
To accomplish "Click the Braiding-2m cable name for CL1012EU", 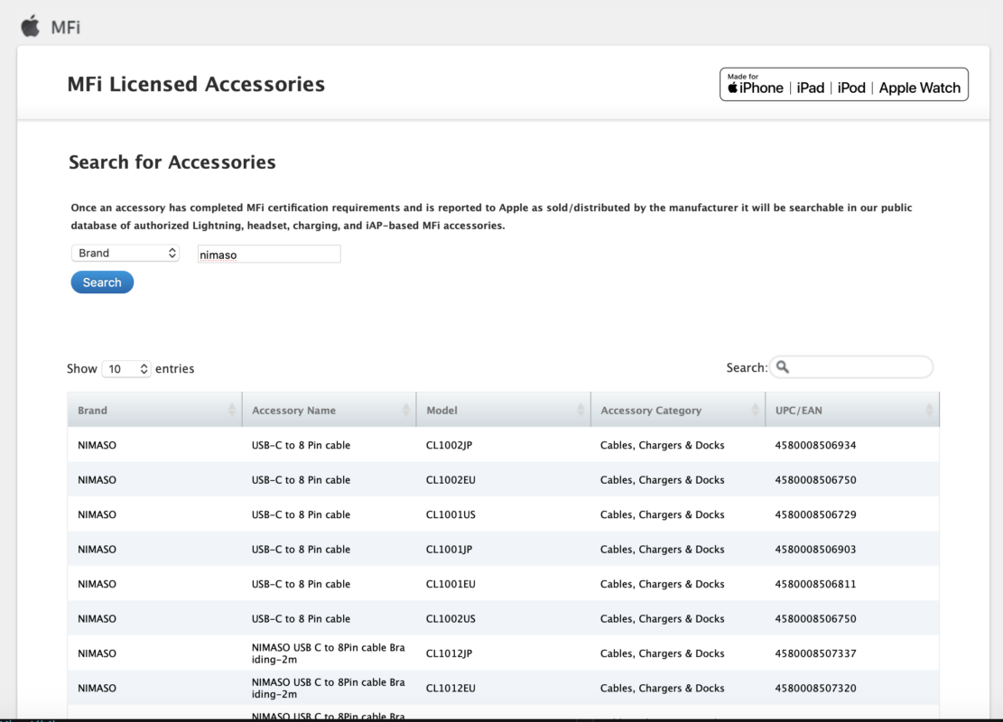I will (x=328, y=688).
